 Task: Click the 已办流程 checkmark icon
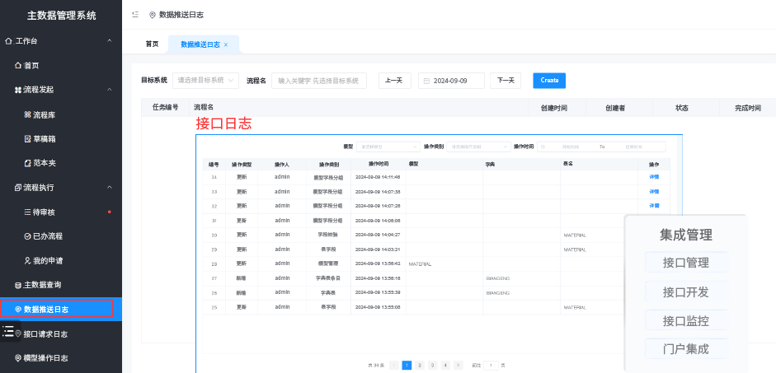[26, 236]
